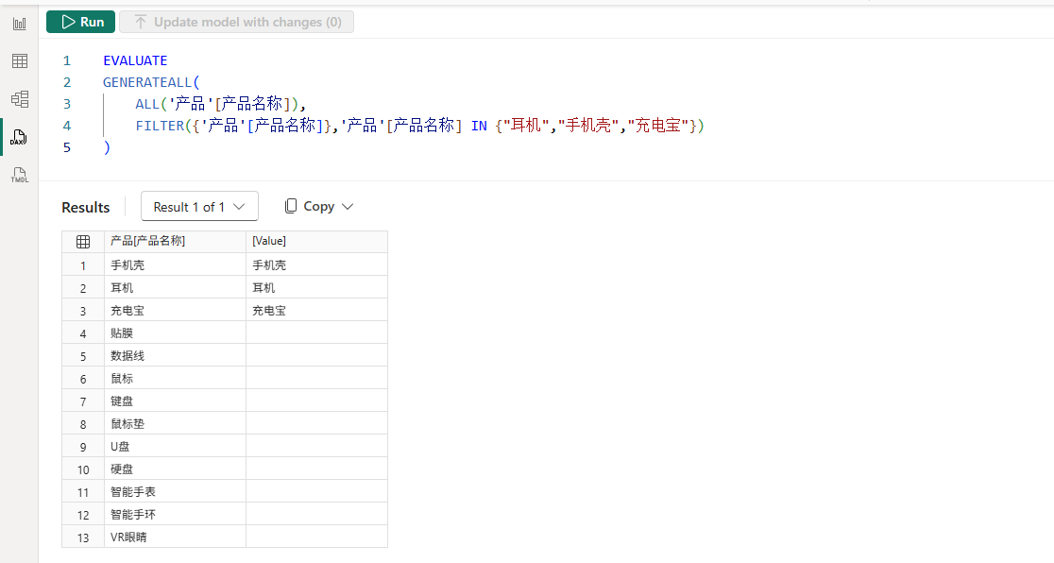Select the [Value] column header
Screen dimensions: 1054x563
point(316,242)
